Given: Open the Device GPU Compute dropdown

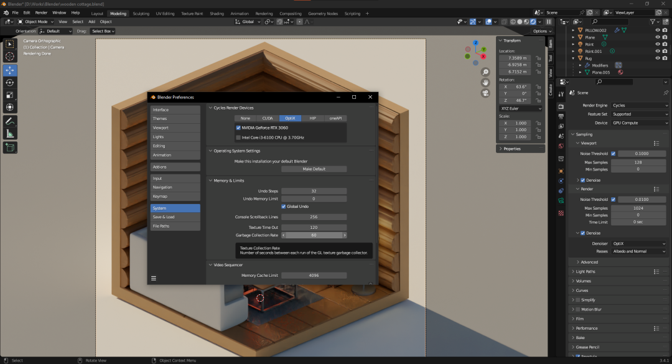Looking at the screenshot, I should (640, 123).
